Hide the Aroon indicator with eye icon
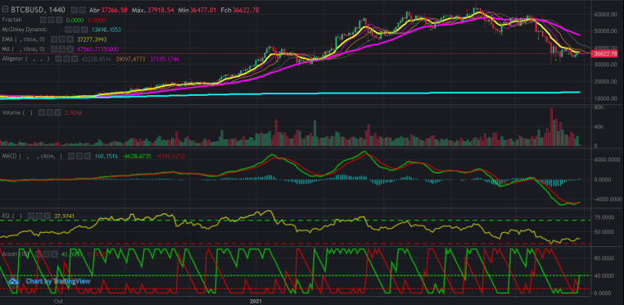The width and height of the screenshot is (624, 305). [x=38, y=254]
